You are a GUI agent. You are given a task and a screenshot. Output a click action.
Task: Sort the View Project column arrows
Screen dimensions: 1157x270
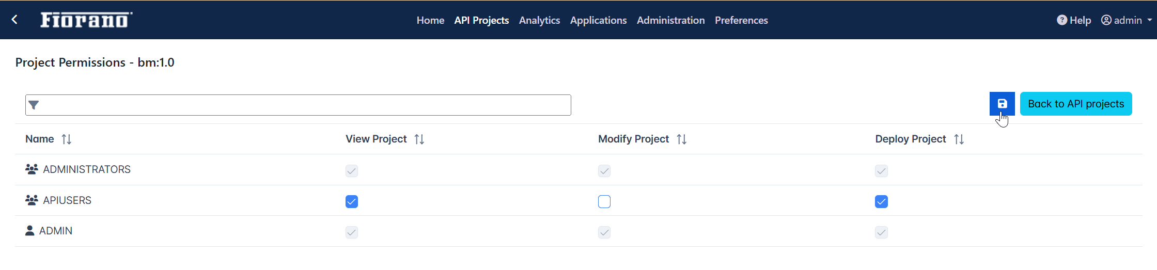419,139
